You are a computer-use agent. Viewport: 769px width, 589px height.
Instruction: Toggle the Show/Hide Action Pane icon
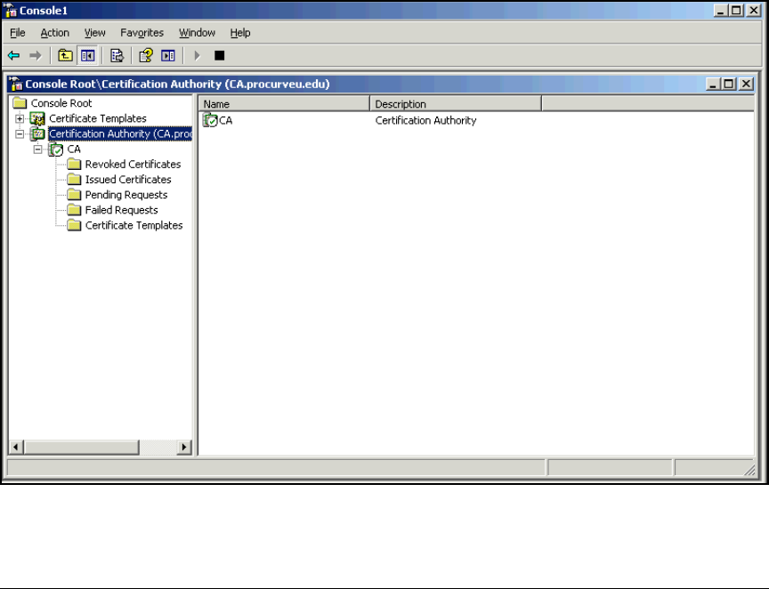point(168,55)
